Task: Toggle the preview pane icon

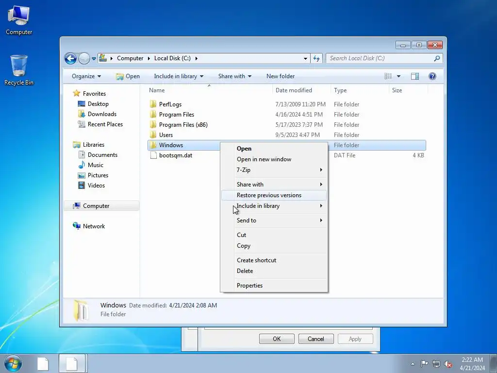Action: (x=415, y=76)
